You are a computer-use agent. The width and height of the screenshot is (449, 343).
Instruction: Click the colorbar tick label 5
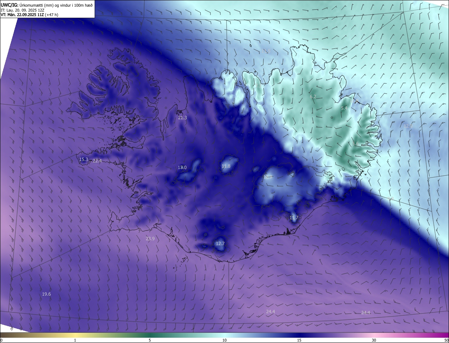[x=150, y=340]
